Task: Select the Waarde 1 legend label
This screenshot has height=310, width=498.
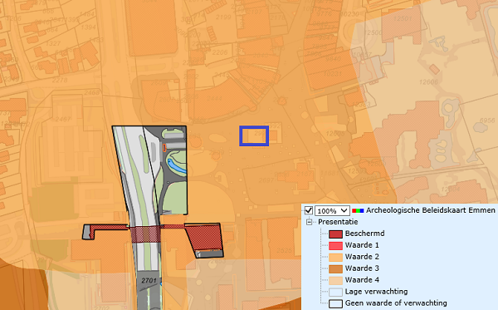Action: coord(362,245)
